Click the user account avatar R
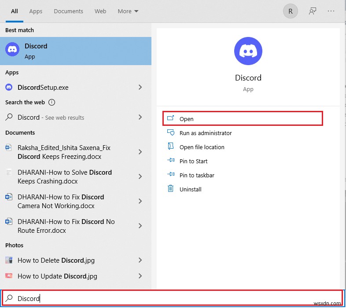Viewport: 346px width, 308px height. tap(291, 11)
